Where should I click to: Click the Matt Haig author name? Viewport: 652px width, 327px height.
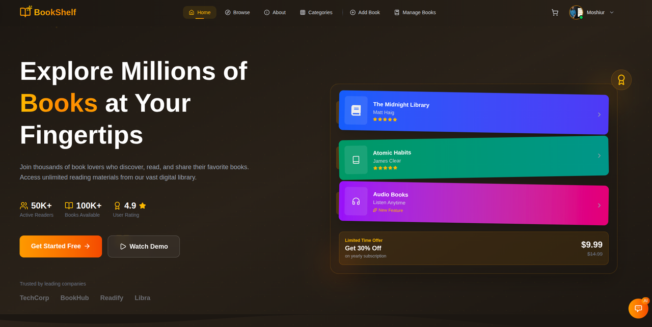384,112
